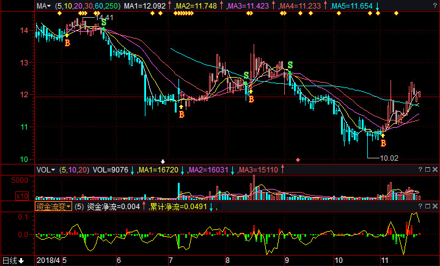Click the B buy marker in July
The image size is (440, 266).
coord(182,114)
